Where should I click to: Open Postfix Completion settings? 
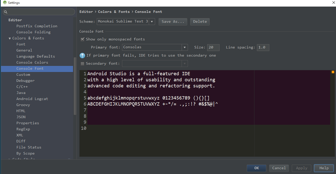[x=37, y=26]
